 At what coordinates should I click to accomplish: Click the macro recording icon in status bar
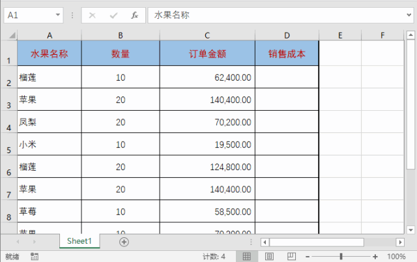click(35, 256)
